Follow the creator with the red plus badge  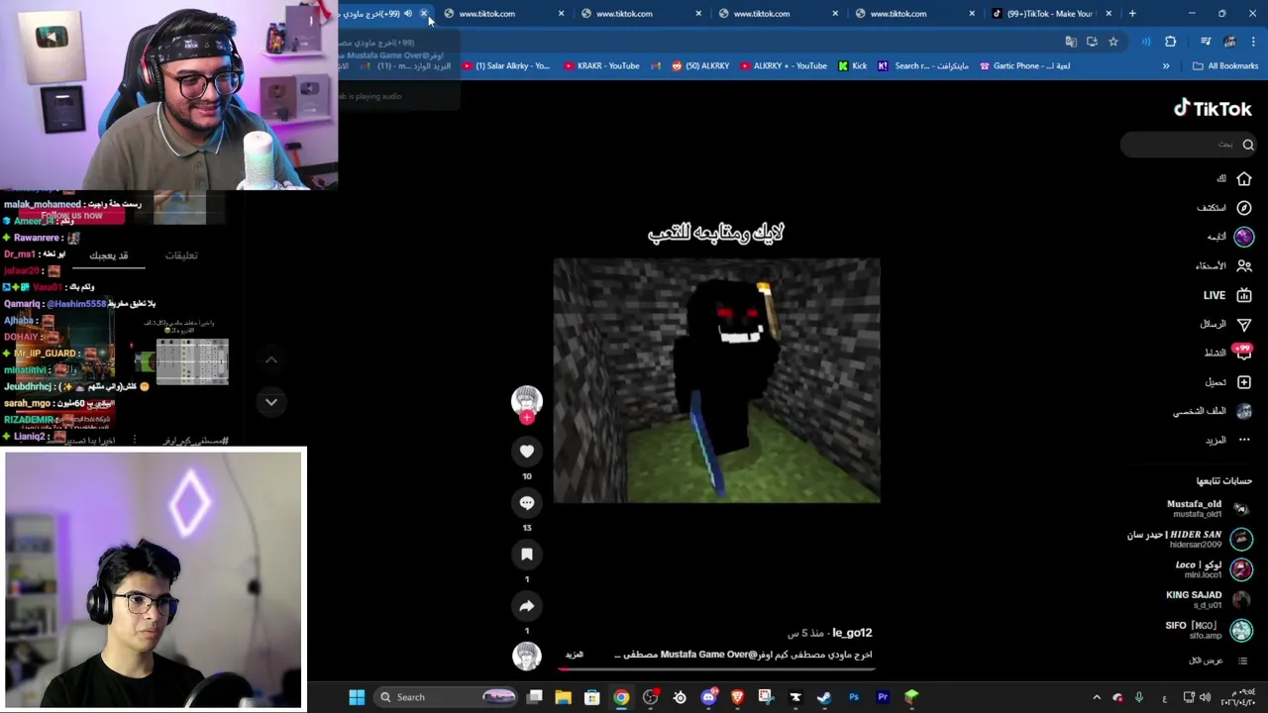click(527, 418)
